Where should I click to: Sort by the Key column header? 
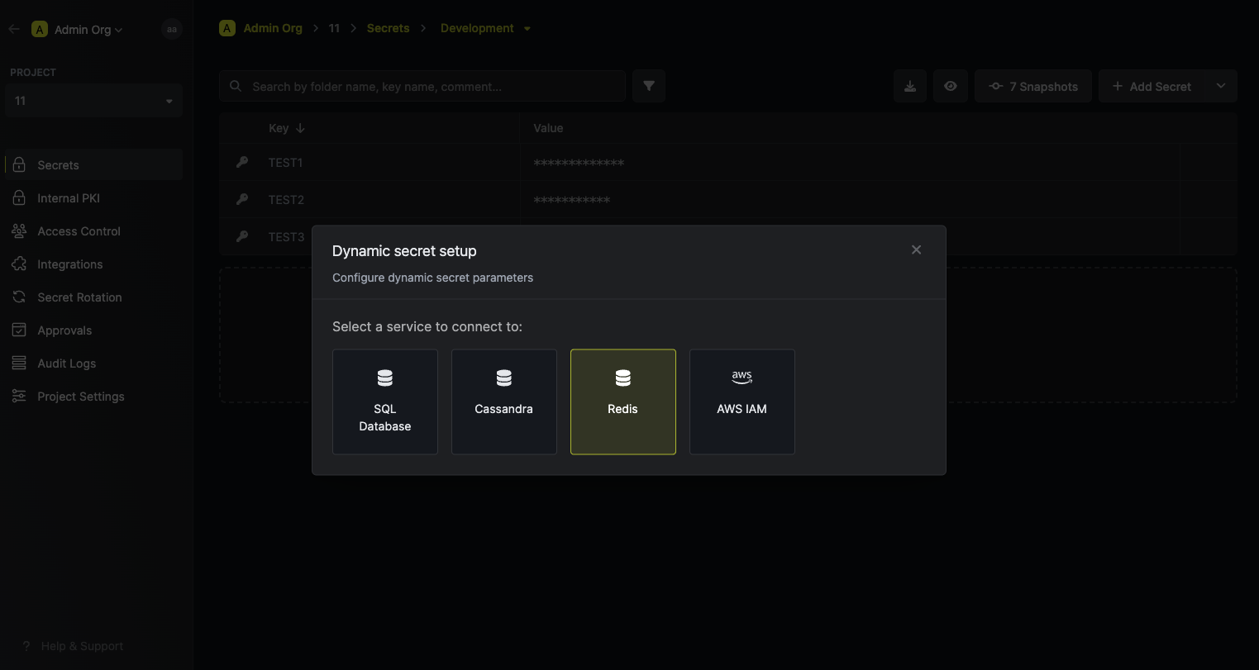[286, 128]
